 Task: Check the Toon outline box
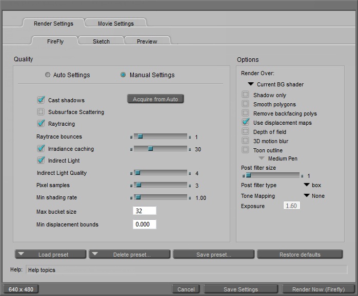click(x=246, y=150)
